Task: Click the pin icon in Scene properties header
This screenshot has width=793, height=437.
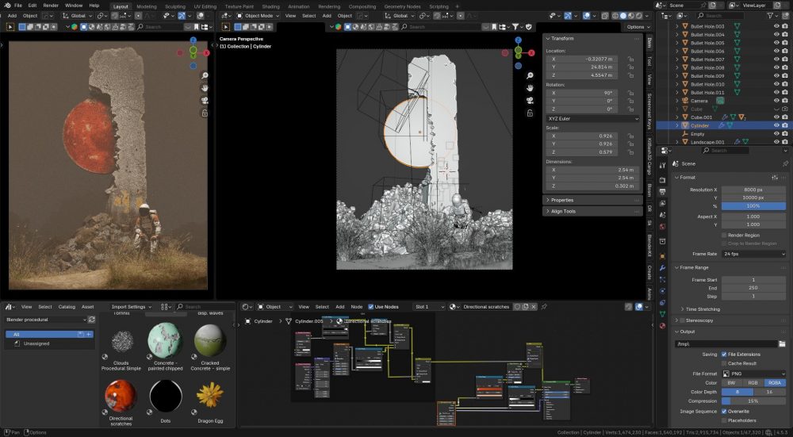Action: coord(785,164)
